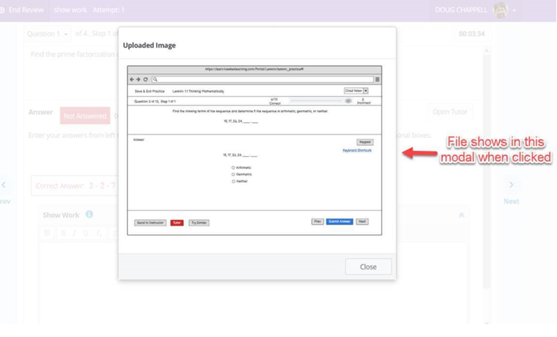Screen dimensions: 557x337
Task: Close the Uploaded Image modal
Action: [368, 267]
